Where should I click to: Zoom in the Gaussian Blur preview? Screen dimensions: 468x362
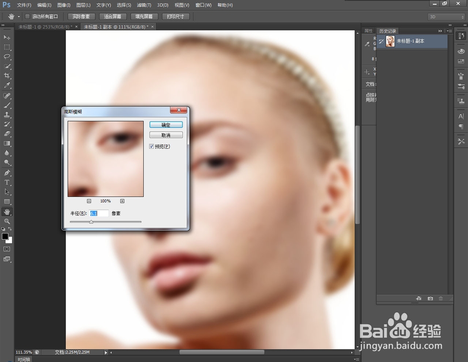[x=122, y=201]
